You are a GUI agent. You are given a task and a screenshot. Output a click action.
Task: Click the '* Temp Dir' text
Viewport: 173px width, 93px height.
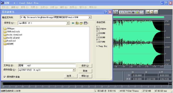102,46
